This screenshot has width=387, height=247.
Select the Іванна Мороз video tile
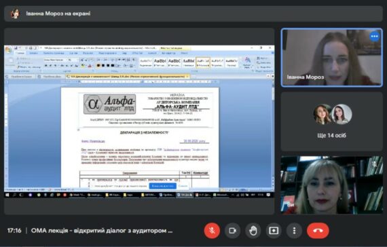point(332,58)
